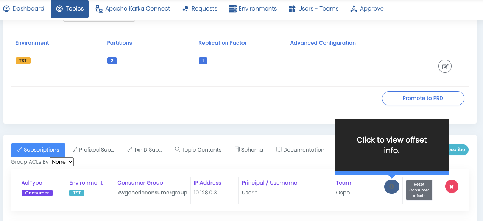Screen dimensions: 483x221
Task: View the Documentation tab
Action: [x=300, y=150]
